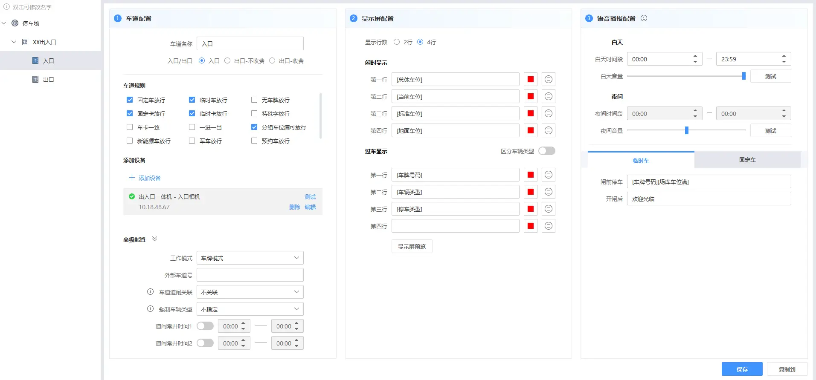Click the info icon next to 强制车辆类型
The width and height of the screenshot is (816, 380).
(150, 309)
